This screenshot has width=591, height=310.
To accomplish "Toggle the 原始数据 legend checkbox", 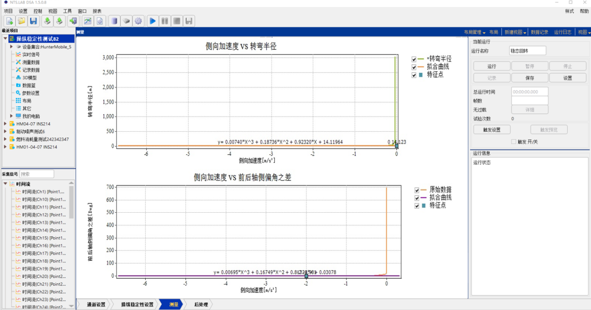I will 417,190.
